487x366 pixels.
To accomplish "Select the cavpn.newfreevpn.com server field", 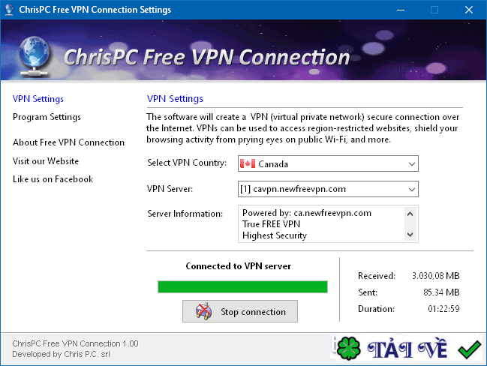I will point(328,189).
